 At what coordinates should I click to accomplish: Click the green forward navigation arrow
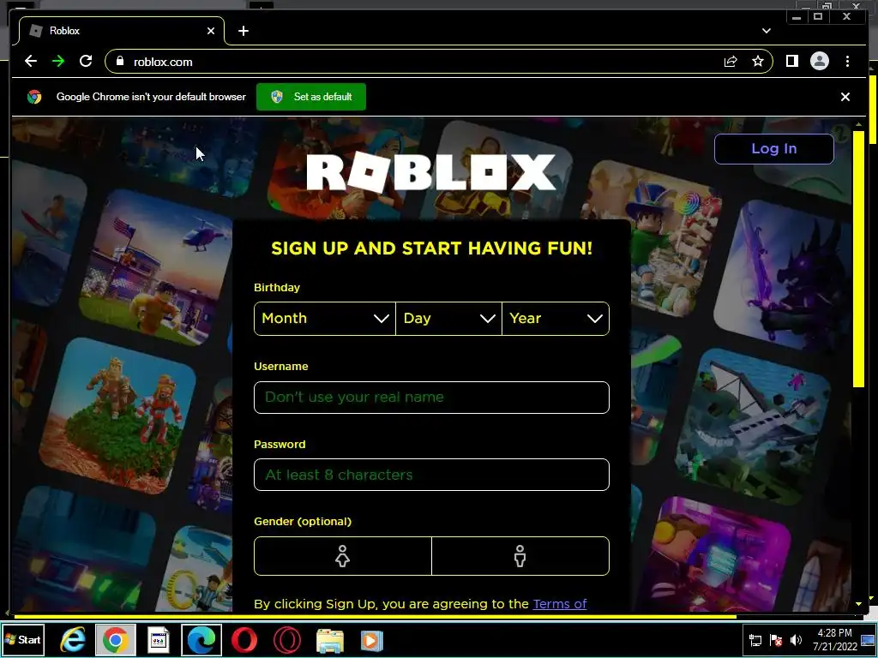[x=58, y=62]
